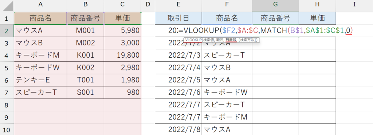Click the 商品番号 header cell in column B
This screenshot has height=135, width=373.
[x=85, y=18]
